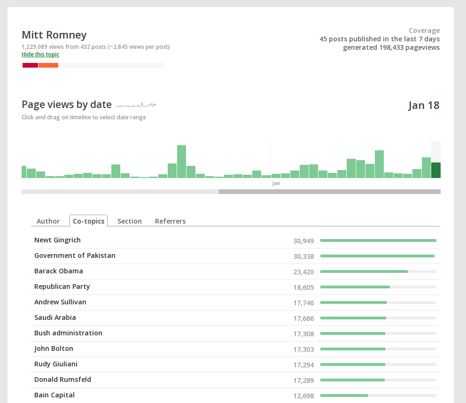
Task: Click the Bain Capital value 12,698
Action: pyautogui.click(x=303, y=396)
